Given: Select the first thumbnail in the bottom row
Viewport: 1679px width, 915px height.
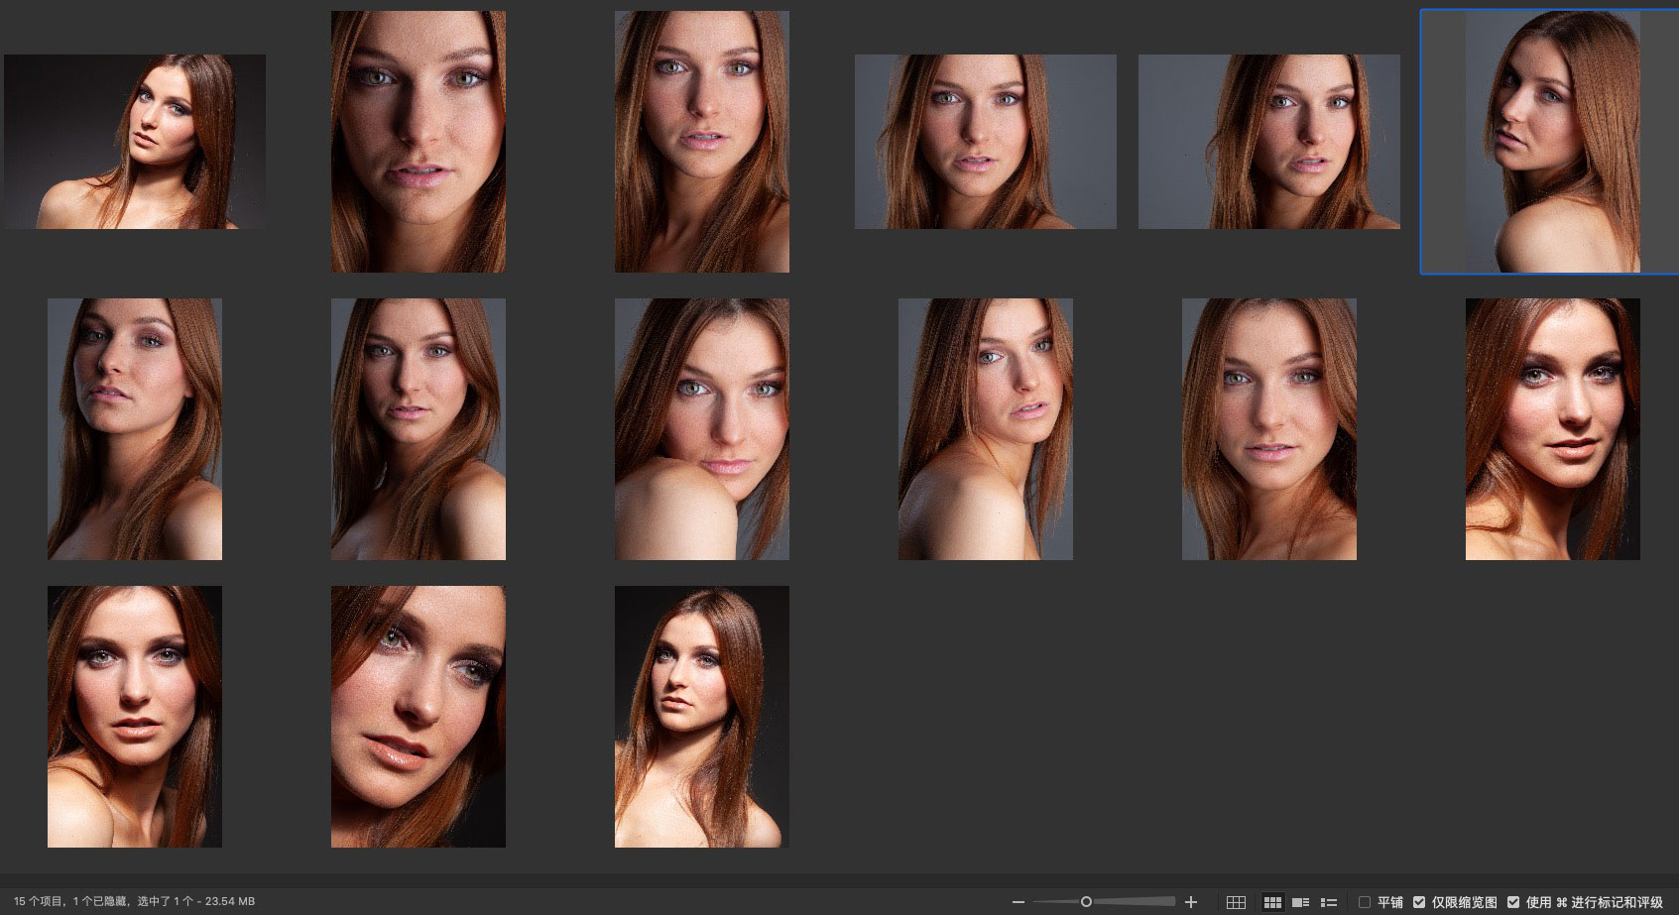Looking at the screenshot, I should (x=135, y=717).
